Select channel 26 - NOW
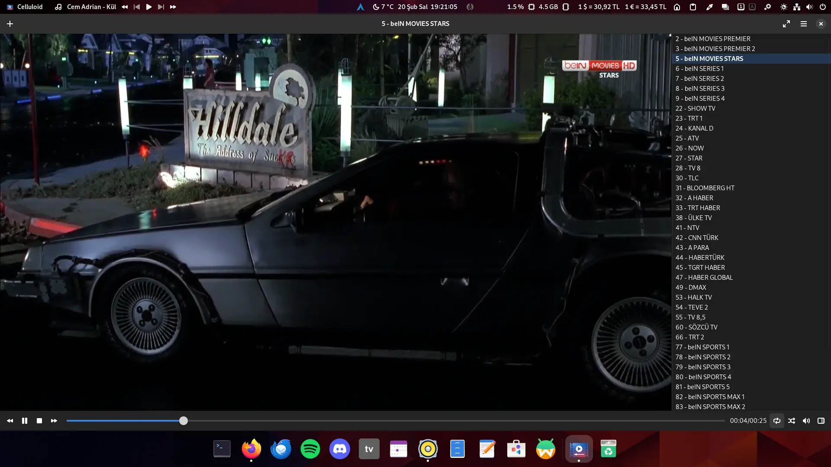The height and width of the screenshot is (467, 831). point(751,148)
